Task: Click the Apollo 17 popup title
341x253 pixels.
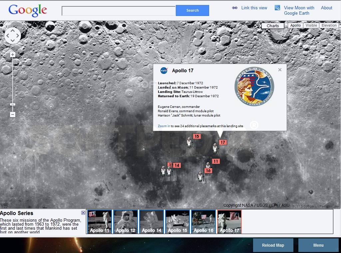Action: coord(183,71)
